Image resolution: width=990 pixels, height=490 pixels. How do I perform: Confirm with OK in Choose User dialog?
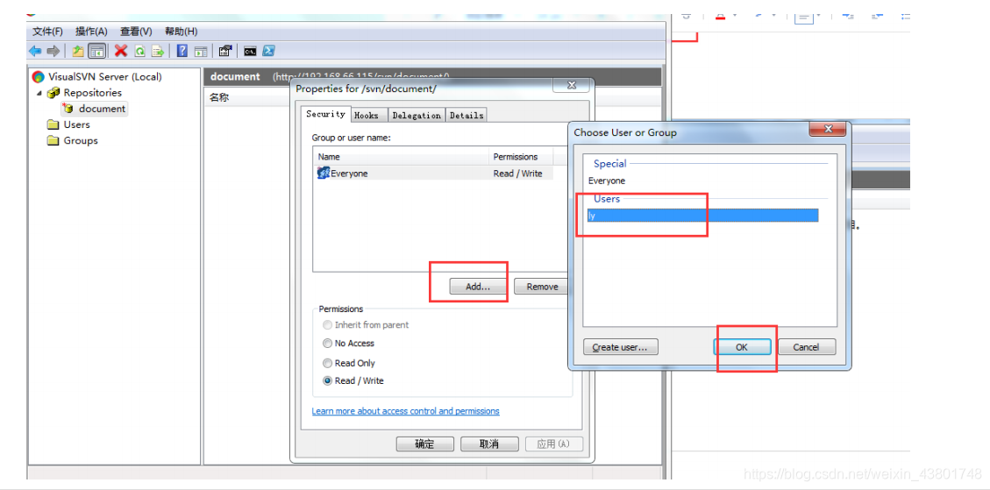(742, 346)
